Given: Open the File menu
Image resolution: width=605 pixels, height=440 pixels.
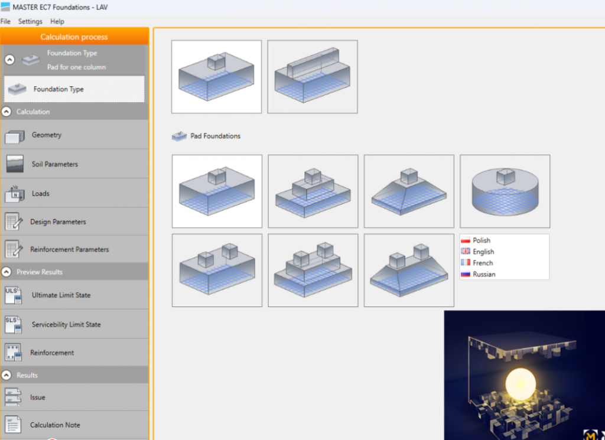Looking at the screenshot, I should point(5,21).
